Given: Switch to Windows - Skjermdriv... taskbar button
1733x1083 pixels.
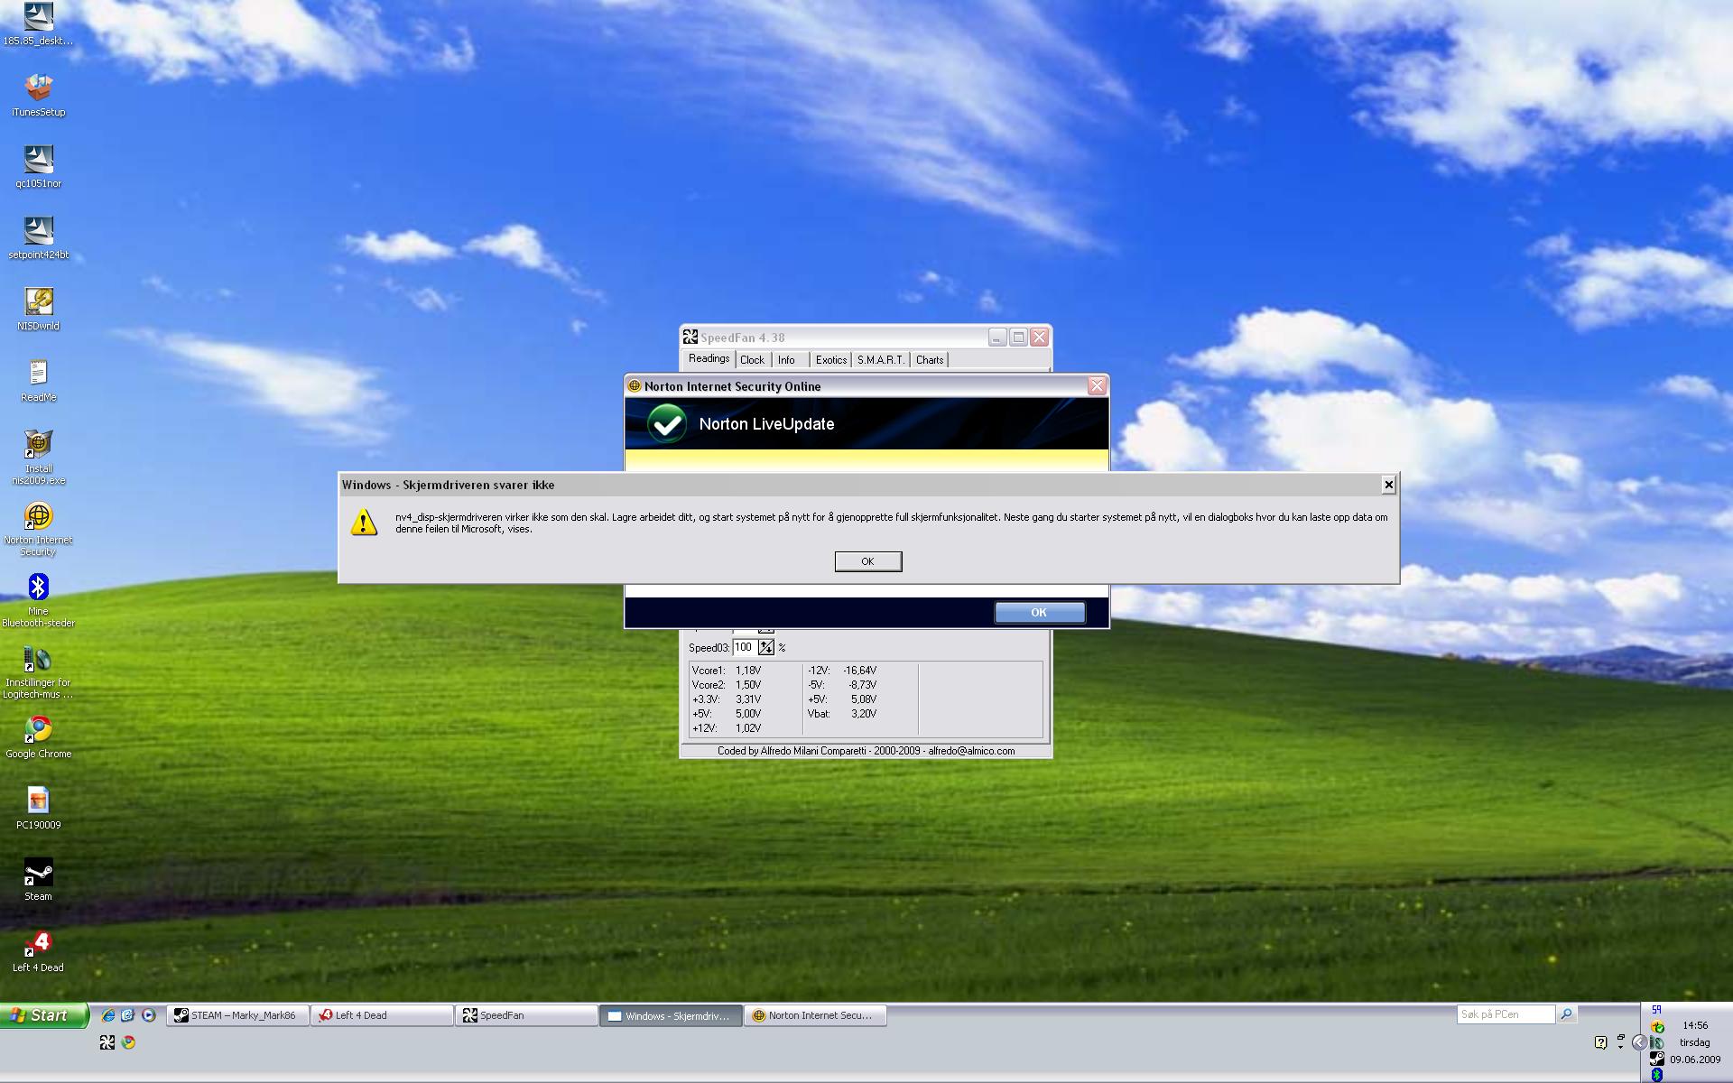Looking at the screenshot, I should 671,1015.
